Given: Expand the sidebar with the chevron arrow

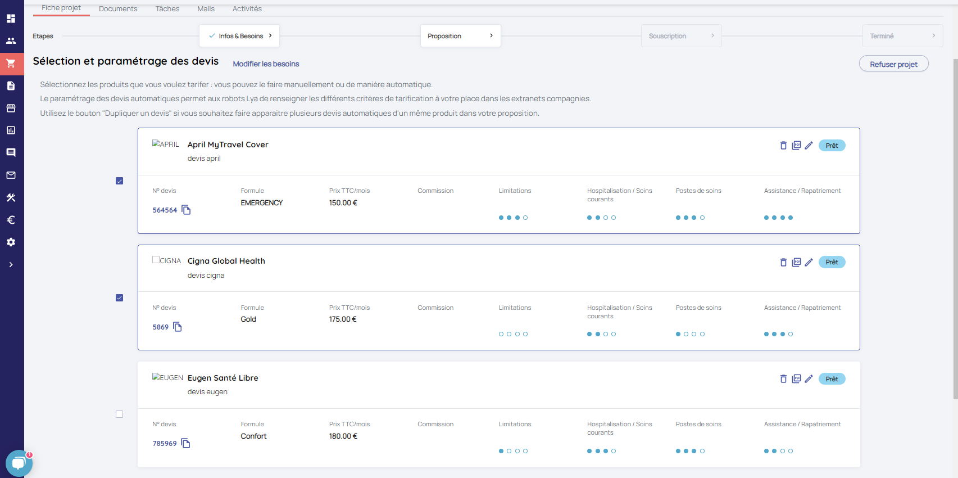Looking at the screenshot, I should pyautogui.click(x=11, y=265).
